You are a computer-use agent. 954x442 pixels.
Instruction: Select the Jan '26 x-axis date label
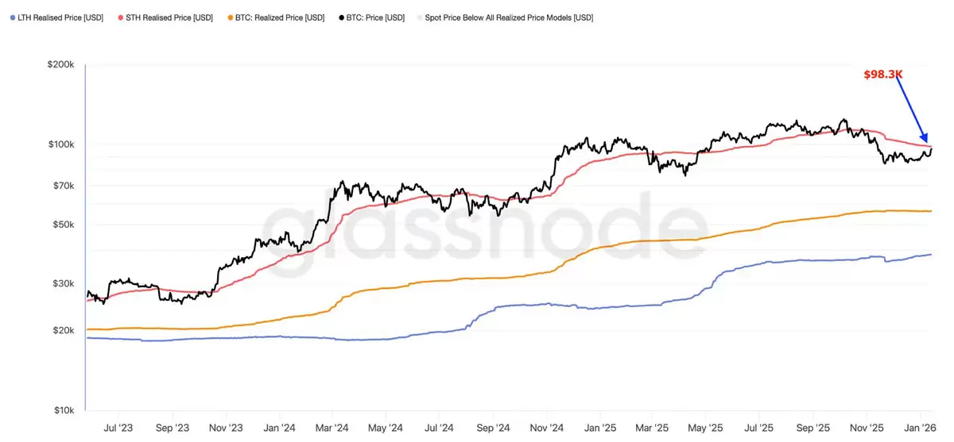(x=920, y=427)
